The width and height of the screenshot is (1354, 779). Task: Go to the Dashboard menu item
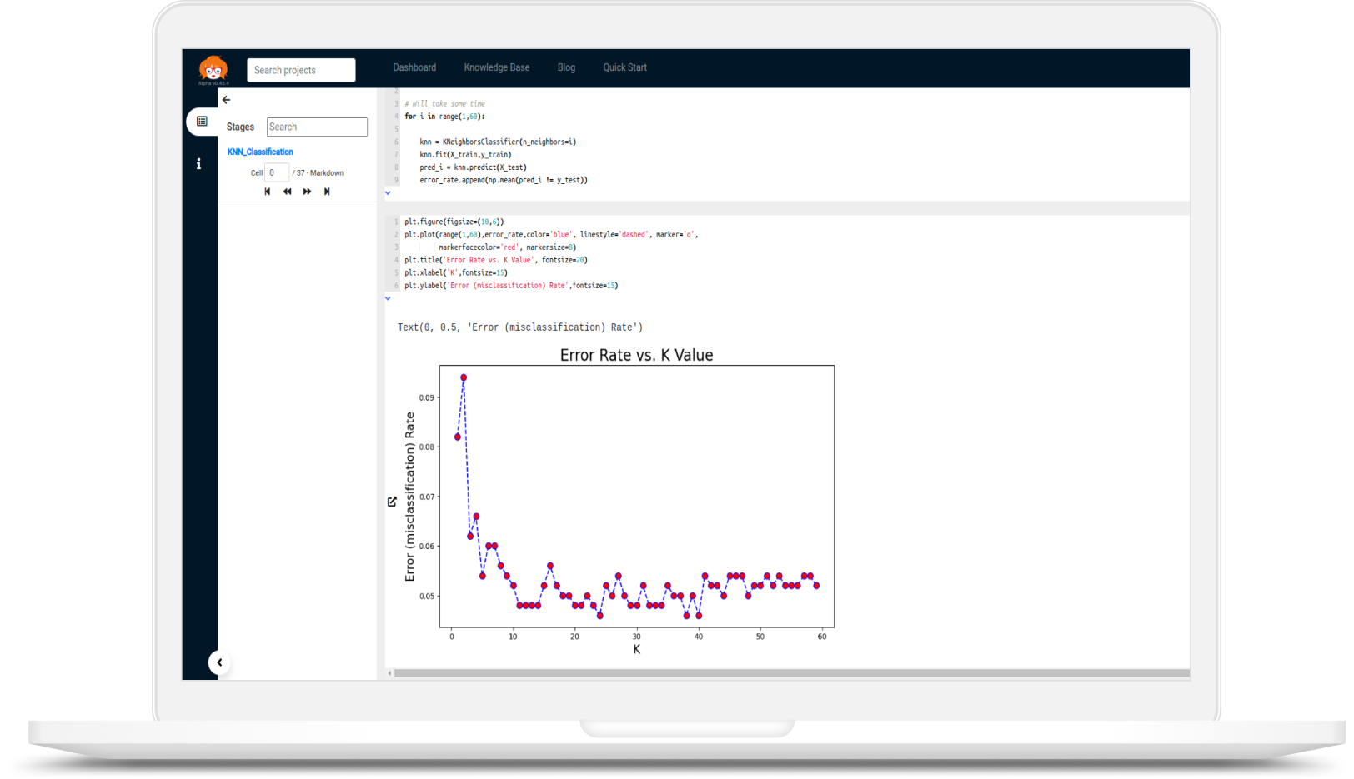coord(414,67)
